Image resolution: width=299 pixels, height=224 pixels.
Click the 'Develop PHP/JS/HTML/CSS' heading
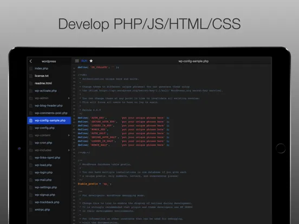[149, 24]
